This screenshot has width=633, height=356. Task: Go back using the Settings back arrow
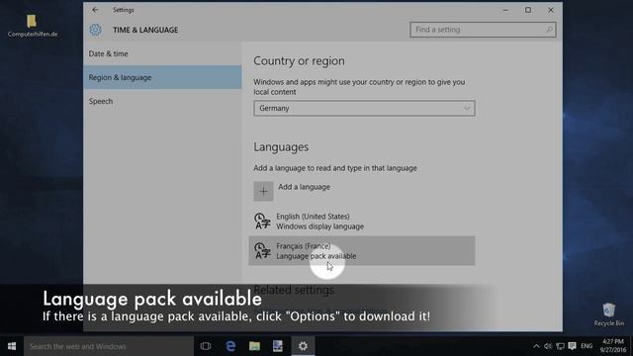pyautogui.click(x=95, y=10)
